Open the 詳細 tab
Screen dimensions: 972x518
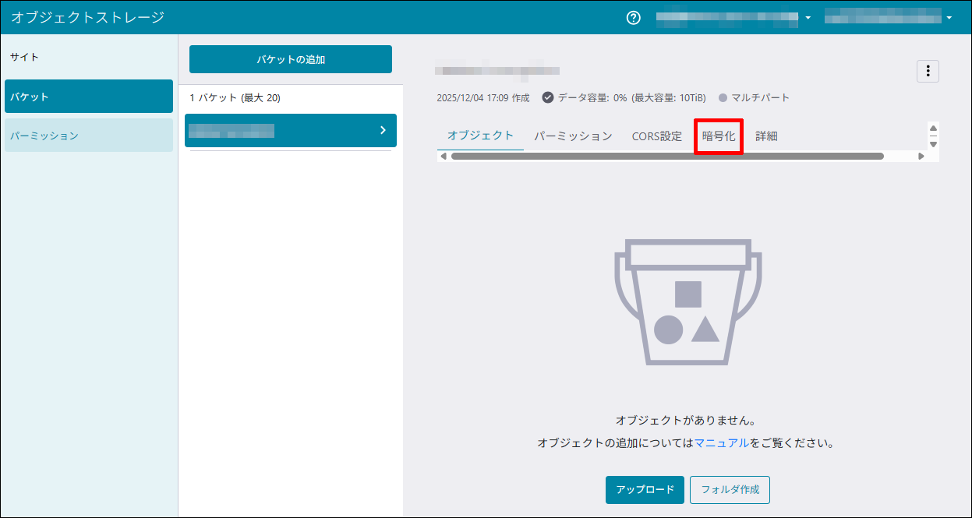tap(766, 136)
